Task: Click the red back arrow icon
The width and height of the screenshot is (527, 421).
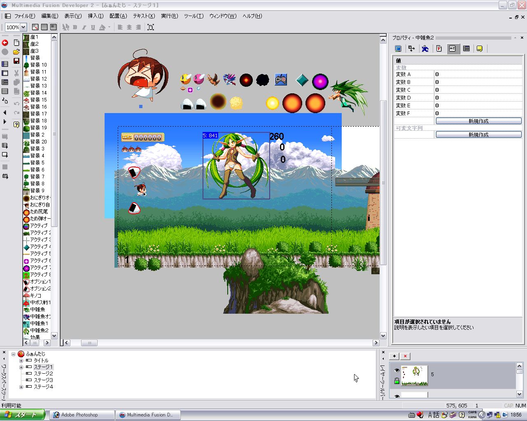Action: [5, 43]
